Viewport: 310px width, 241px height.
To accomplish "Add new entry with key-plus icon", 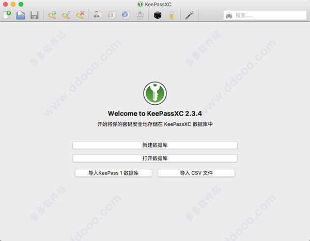I will 52,15.
